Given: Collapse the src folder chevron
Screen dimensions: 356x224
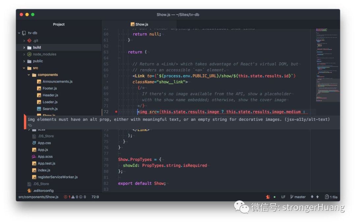Looking at the screenshot, I should (x=24, y=68).
